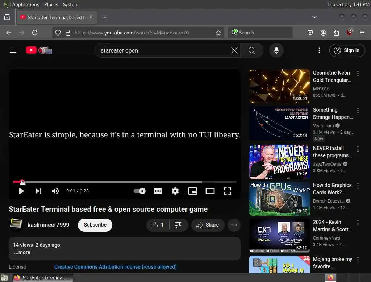Open options for How do Graphics Cards video
This screenshot has width=371, height=282.
358,186
